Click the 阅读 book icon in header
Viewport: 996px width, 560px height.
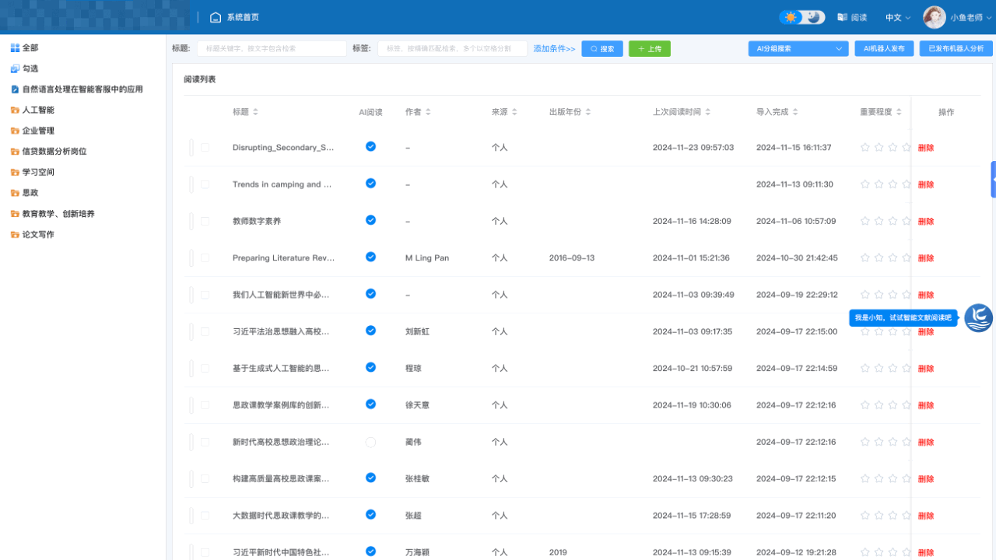click(x=842, y=17)
